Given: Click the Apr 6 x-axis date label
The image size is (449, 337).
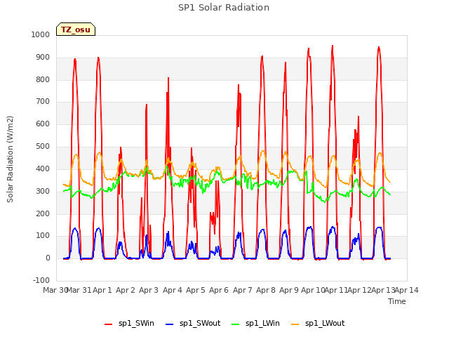Looking at the screenshot, I should pyautogui.click(x=219, y=290).
